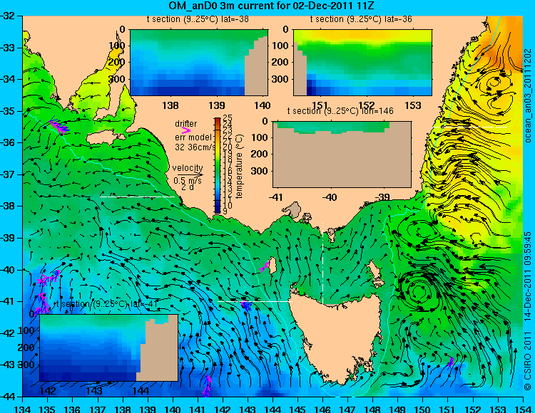The image size is (535, 413).
Task: Select the drifter marker near 135.5E, 35.5S
Action: click(x=58, y=126)
